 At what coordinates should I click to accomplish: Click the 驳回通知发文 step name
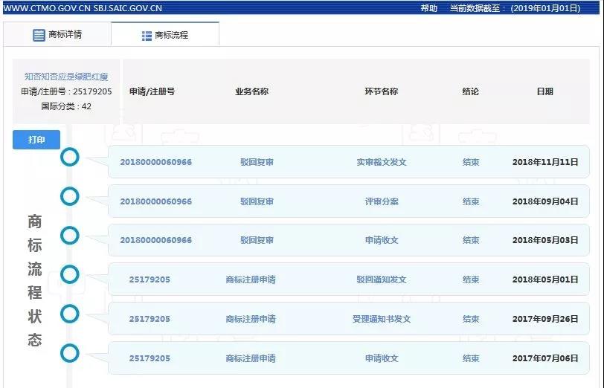(x=381, y=280)
